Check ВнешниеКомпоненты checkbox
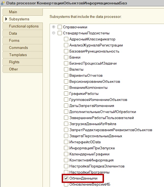Image resolution: width=164 pixels, height=187 pixels. click(x=66, y=87)
